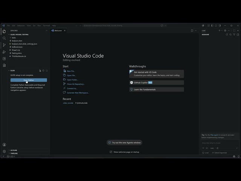Toggle the secondary side bar

[x=220, y=26]
